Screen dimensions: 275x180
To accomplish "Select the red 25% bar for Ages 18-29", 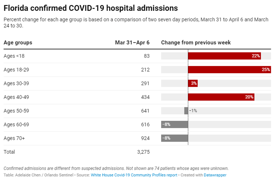I will tap(229, 70).
